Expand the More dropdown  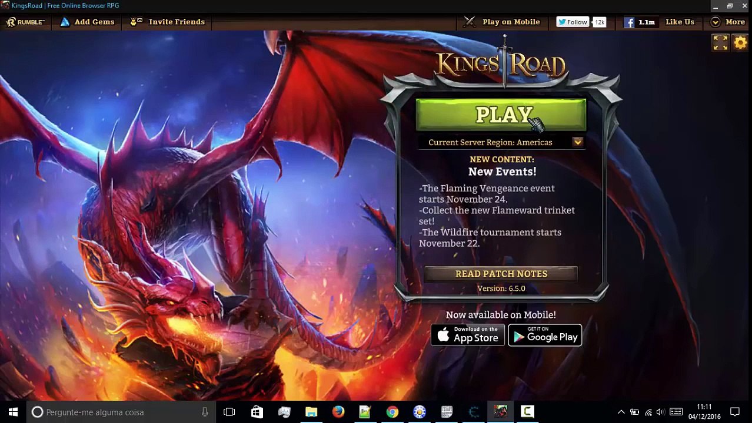tap(728, 22)
